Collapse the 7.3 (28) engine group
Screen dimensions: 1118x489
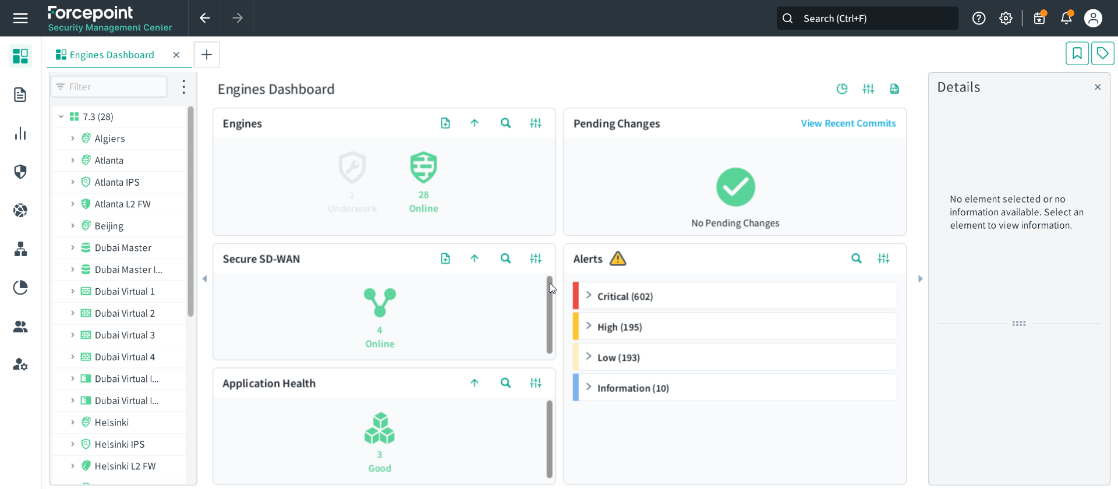tap(61, 116)
